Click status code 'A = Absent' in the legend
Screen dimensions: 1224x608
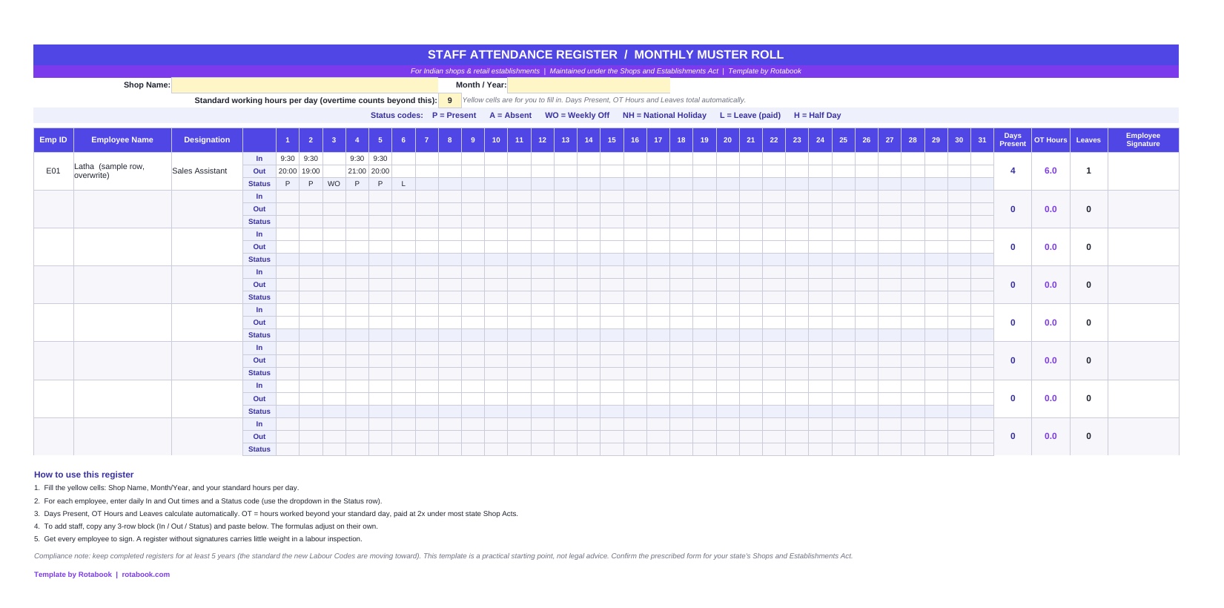(x=510, y=116)
